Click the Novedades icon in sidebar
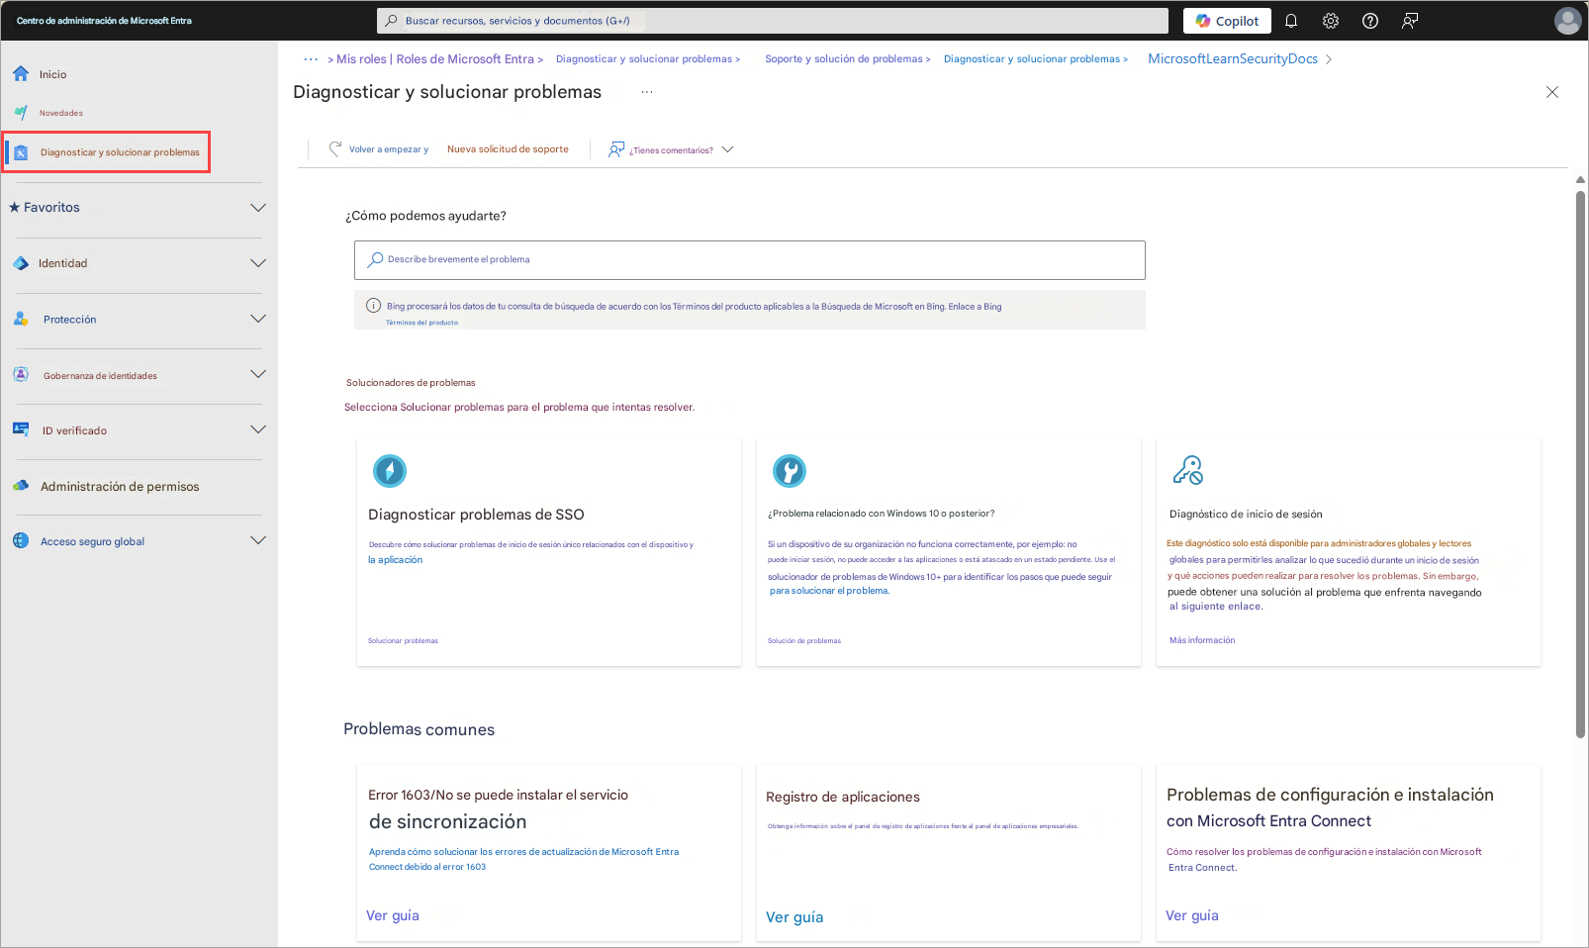This screenshot has width=1589, height=948. (21, 113)
